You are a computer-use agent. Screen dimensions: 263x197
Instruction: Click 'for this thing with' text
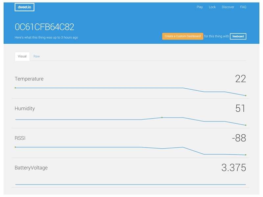point(216,36)
